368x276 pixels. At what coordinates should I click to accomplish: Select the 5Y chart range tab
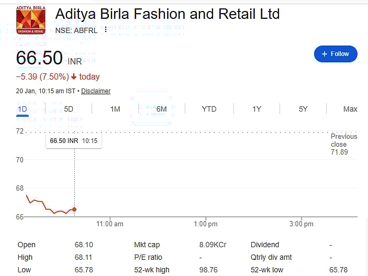coord(303,109)
